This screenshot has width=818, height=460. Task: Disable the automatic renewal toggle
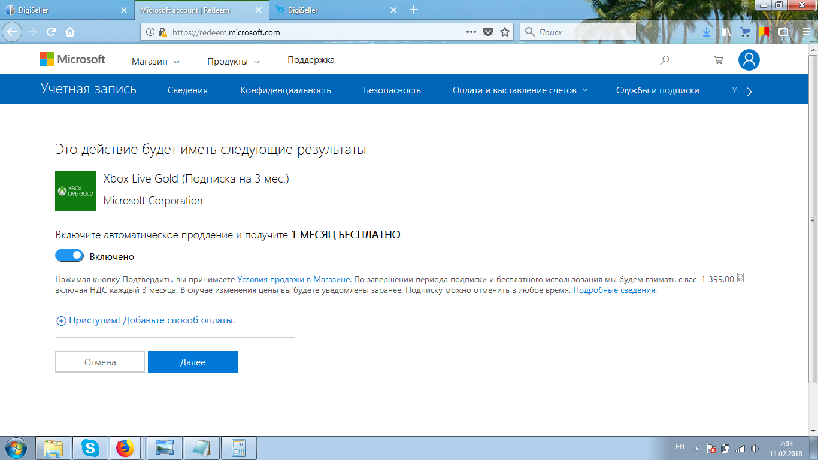point(70,256)
